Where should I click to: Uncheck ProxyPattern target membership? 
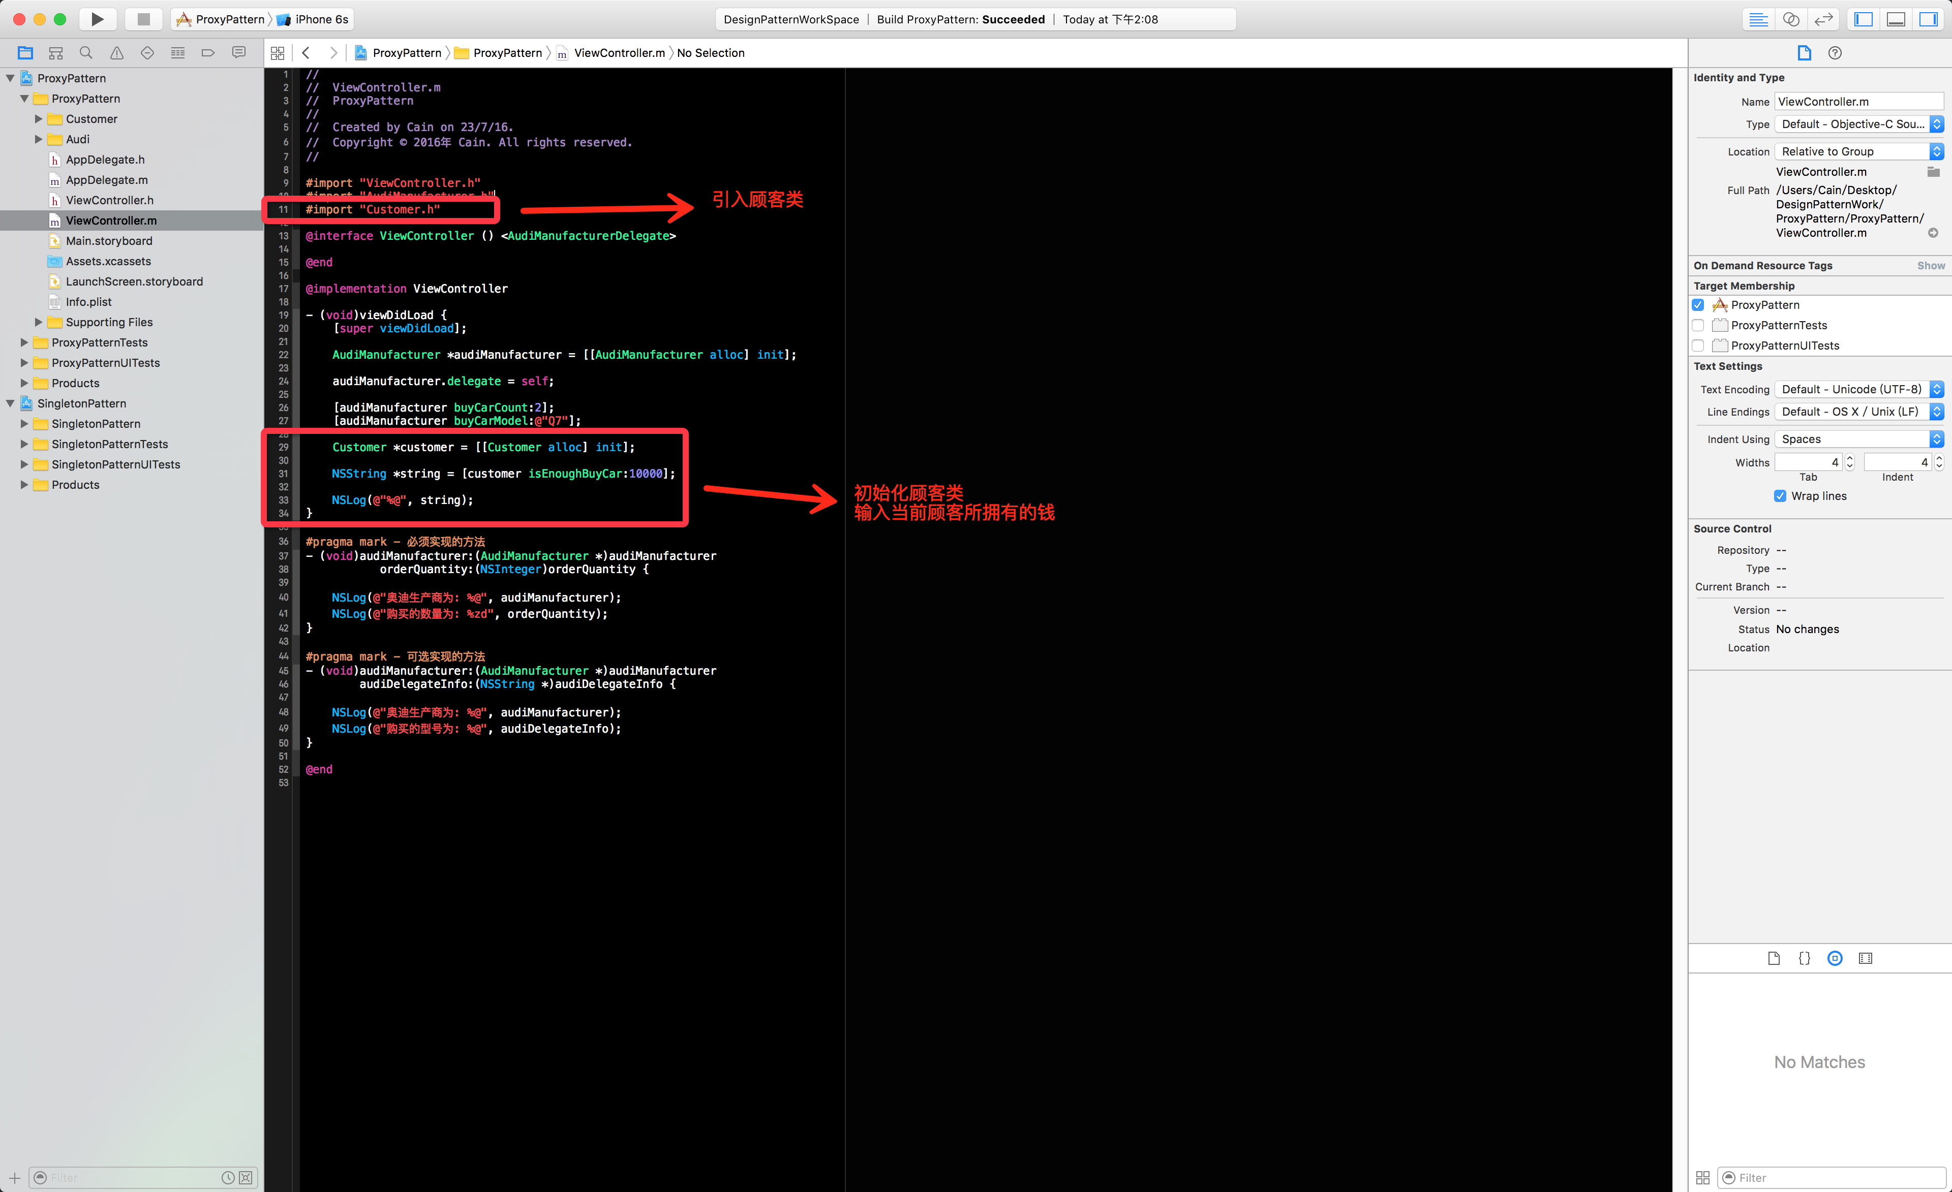point(1698,305)
